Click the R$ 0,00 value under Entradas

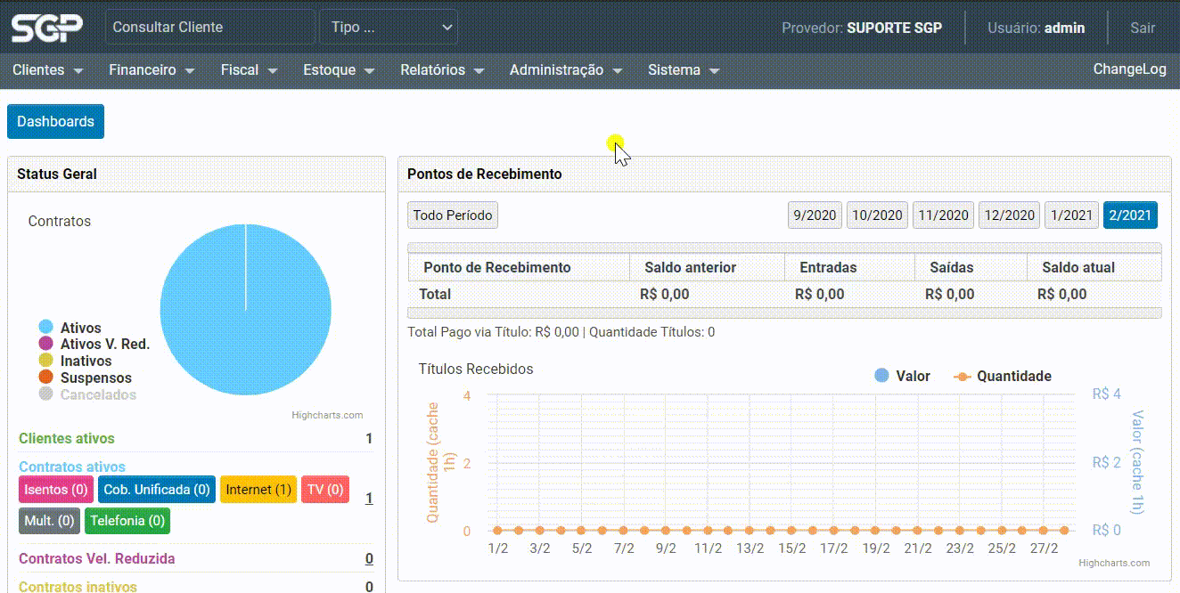[820, 294]
